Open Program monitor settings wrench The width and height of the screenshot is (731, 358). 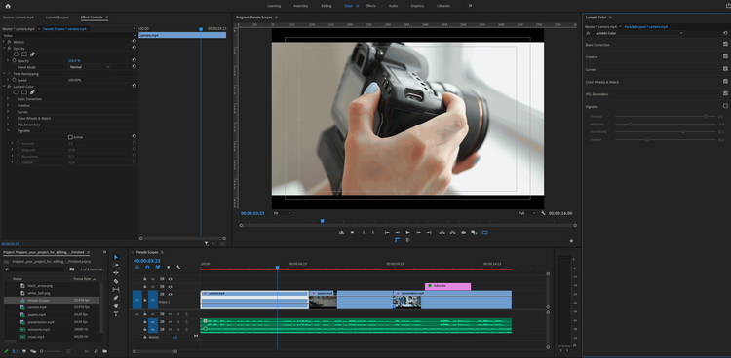click(543, 213)
